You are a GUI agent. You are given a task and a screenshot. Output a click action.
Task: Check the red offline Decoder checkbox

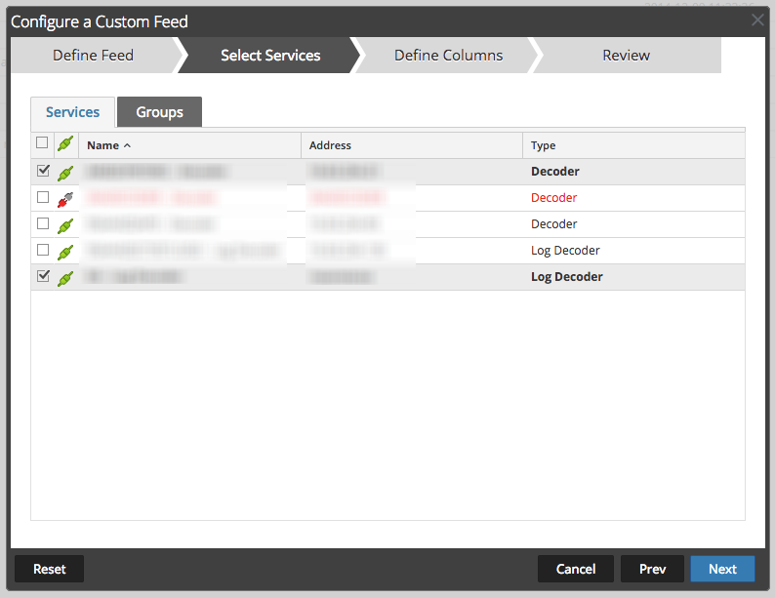pyautogui.click(x=42, y=197)
